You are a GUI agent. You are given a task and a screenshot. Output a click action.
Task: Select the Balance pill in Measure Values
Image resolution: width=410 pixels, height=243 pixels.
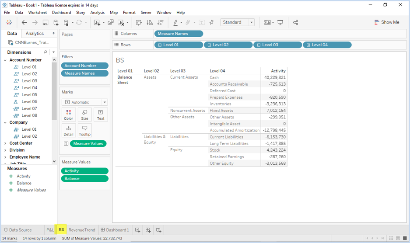85,179
